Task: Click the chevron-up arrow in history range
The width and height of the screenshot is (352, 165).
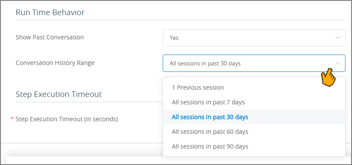Action: 338,63
